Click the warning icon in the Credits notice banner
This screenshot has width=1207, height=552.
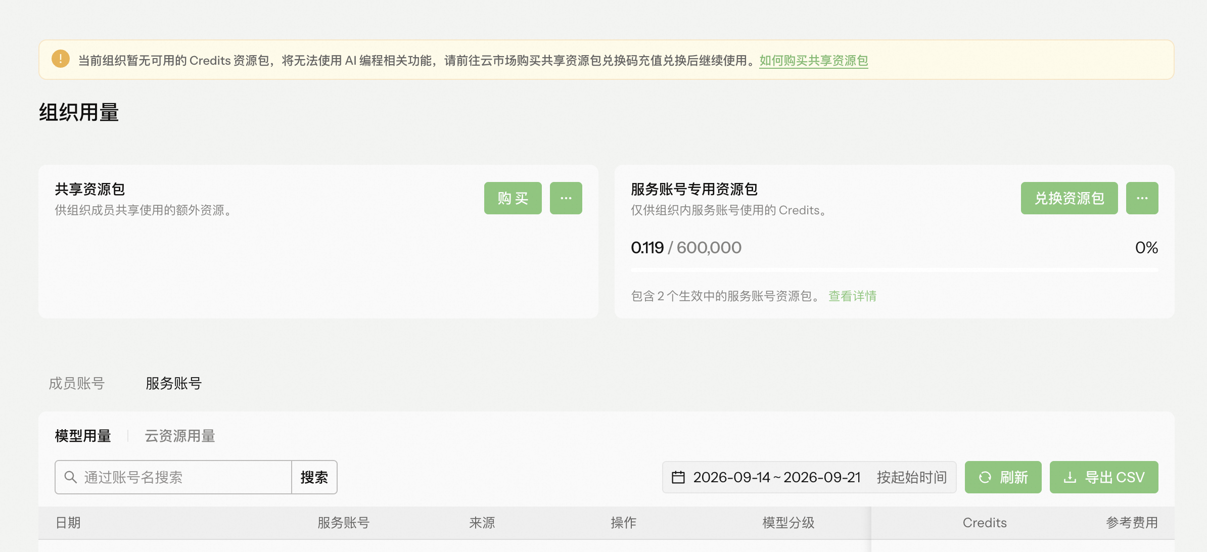(61, 59)
